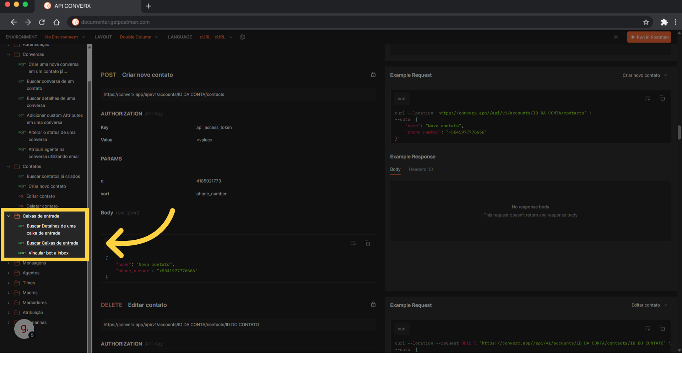Click Criar novo contato endpoint URL
This screenshot has width=682, height=383.
click(x=164, y=94)
